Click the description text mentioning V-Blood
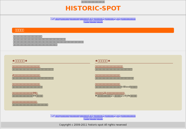The width and height of the screenshot is (186, 139). 116,87
